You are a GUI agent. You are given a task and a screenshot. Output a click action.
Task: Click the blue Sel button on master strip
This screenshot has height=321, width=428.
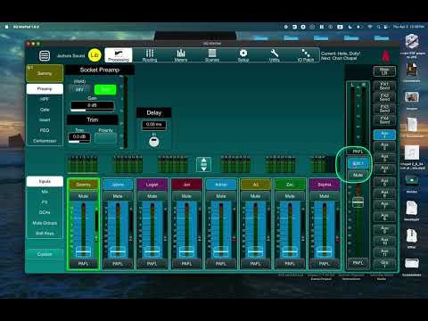coord(358,163)
